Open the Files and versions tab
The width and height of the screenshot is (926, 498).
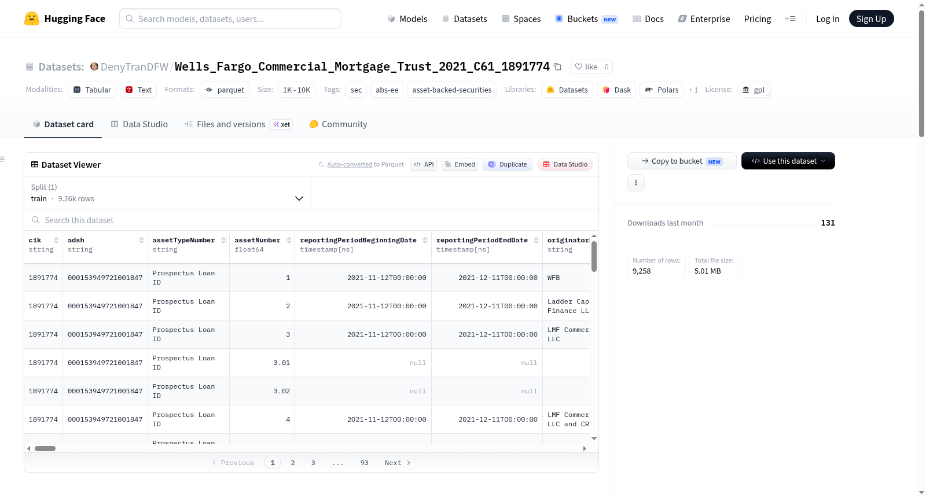[x=238, y=124]
